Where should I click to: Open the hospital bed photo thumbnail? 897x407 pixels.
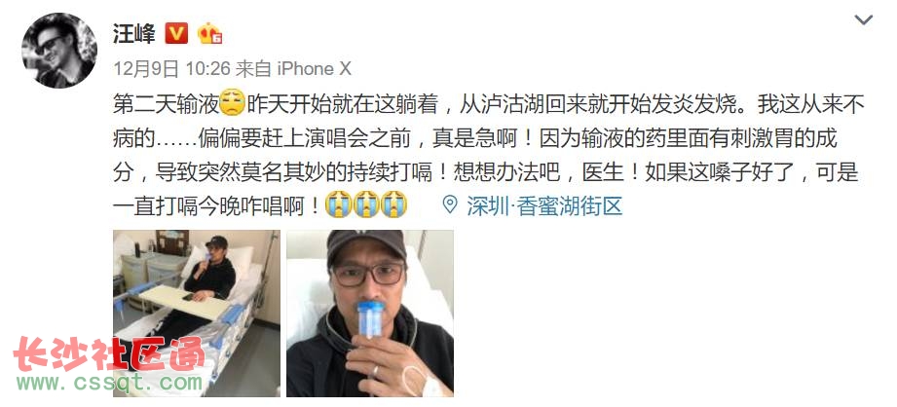point(197,314)
